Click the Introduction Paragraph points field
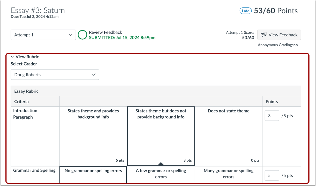316x186 pixels. tap(272, 115)
